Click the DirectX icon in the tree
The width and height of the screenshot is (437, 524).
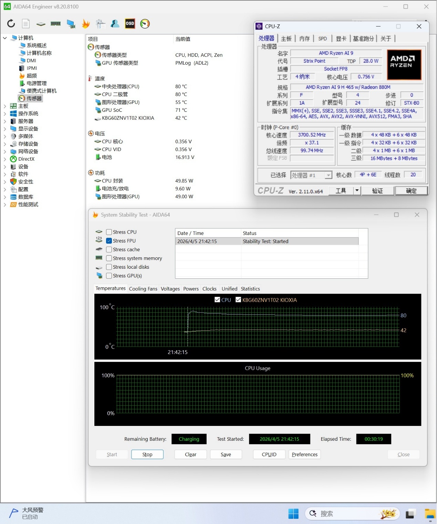(x=13, y=159)
